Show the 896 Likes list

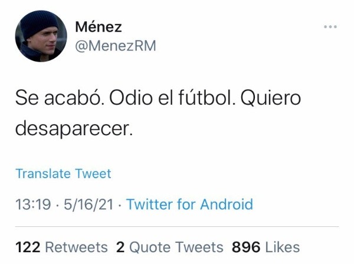click(265, 248)
